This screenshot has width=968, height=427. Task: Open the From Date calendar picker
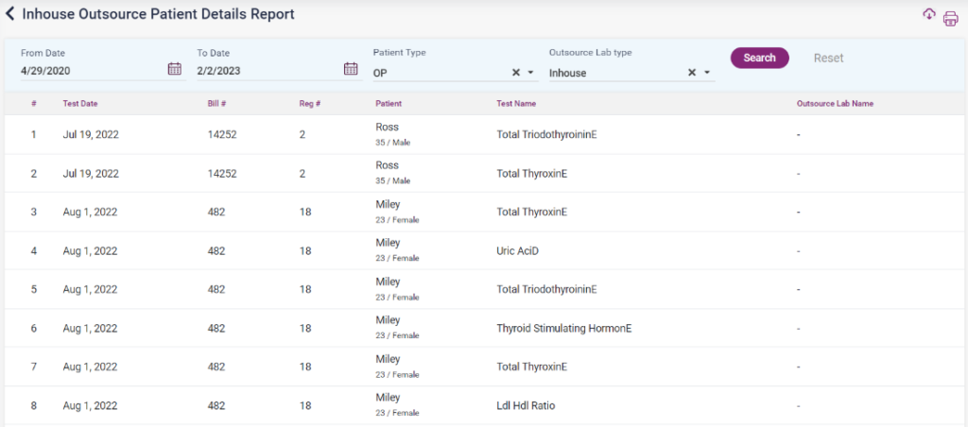click(174, 69)
